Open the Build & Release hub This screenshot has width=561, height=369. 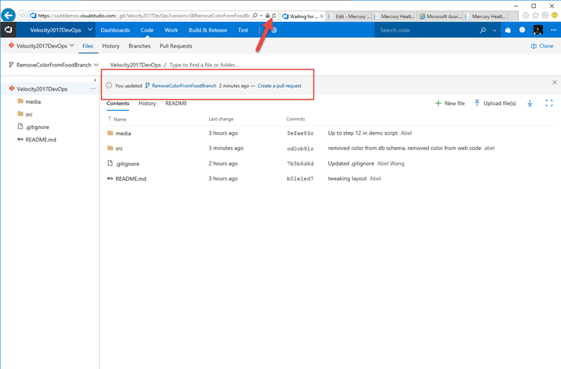coord(208,30)
